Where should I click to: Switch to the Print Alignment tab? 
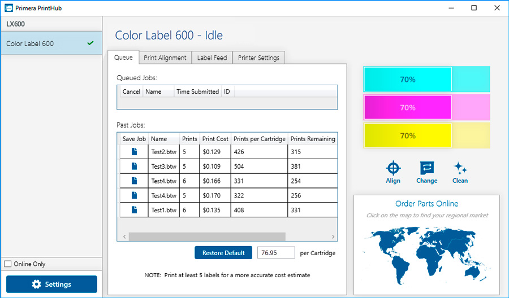click(x=165, y=58)
